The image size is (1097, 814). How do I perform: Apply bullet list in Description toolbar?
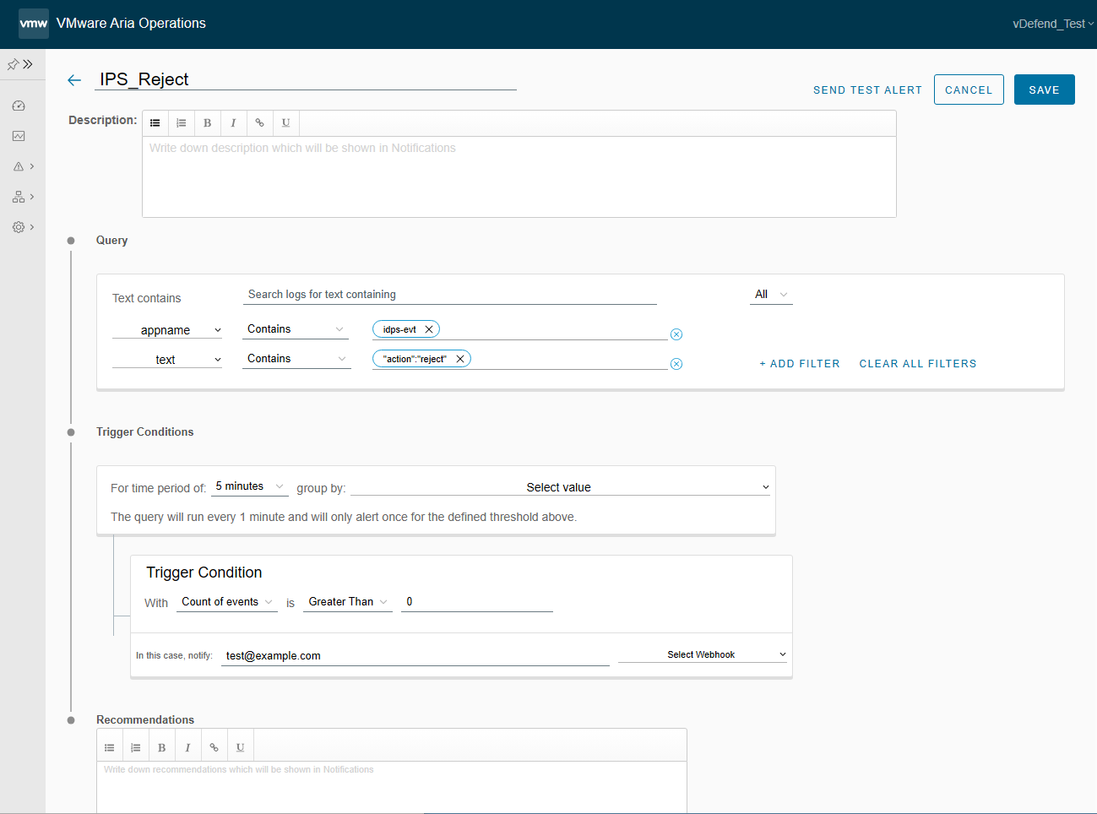(155, 123)
